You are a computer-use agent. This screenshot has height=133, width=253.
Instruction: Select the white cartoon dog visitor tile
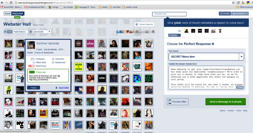(x=137, y=125)
